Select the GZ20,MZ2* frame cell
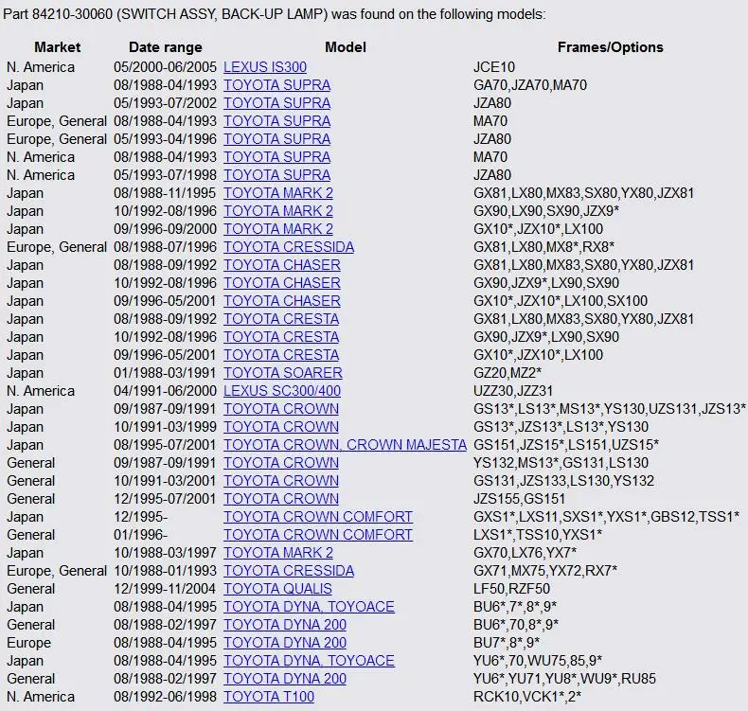 508,373
